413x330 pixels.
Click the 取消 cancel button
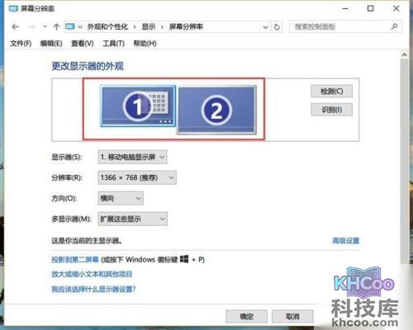[292, 316]
